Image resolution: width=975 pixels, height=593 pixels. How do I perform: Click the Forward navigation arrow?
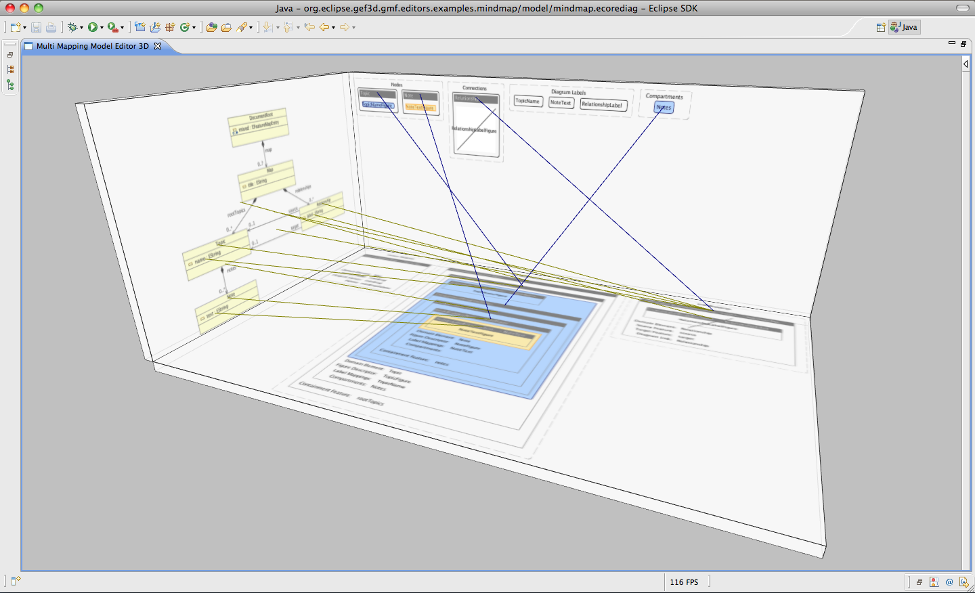345,27
